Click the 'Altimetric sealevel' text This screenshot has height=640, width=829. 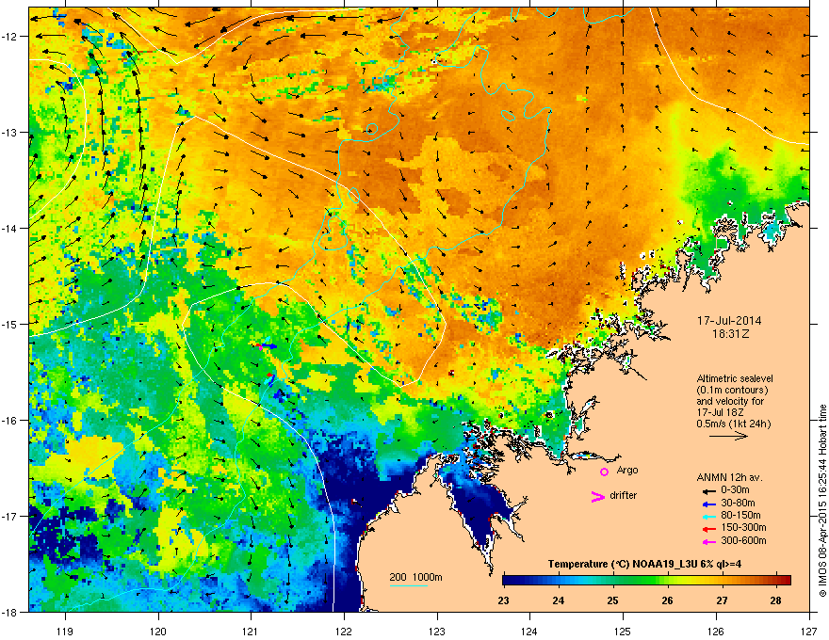click(x=735, y=378)
